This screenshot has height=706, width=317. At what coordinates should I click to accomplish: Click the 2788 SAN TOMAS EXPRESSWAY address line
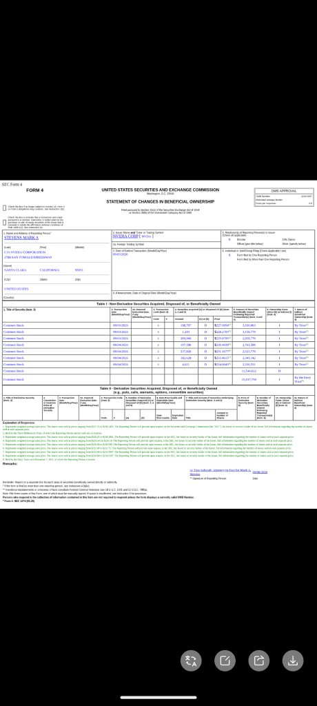28,257
